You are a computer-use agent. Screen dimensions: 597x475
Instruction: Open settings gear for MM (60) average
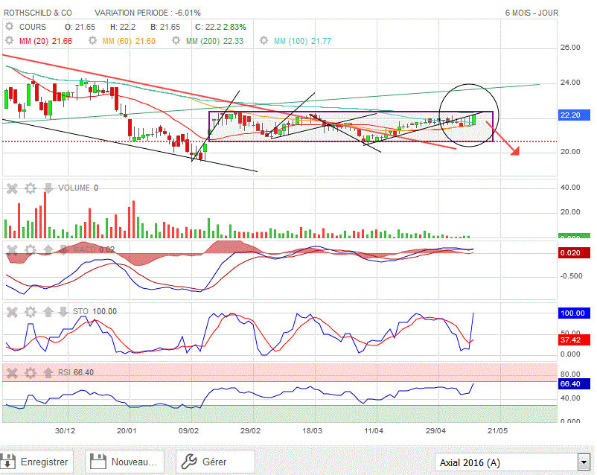tap(92, 39)
